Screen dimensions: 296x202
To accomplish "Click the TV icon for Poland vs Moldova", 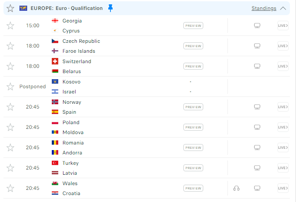I will coord(257,127).
